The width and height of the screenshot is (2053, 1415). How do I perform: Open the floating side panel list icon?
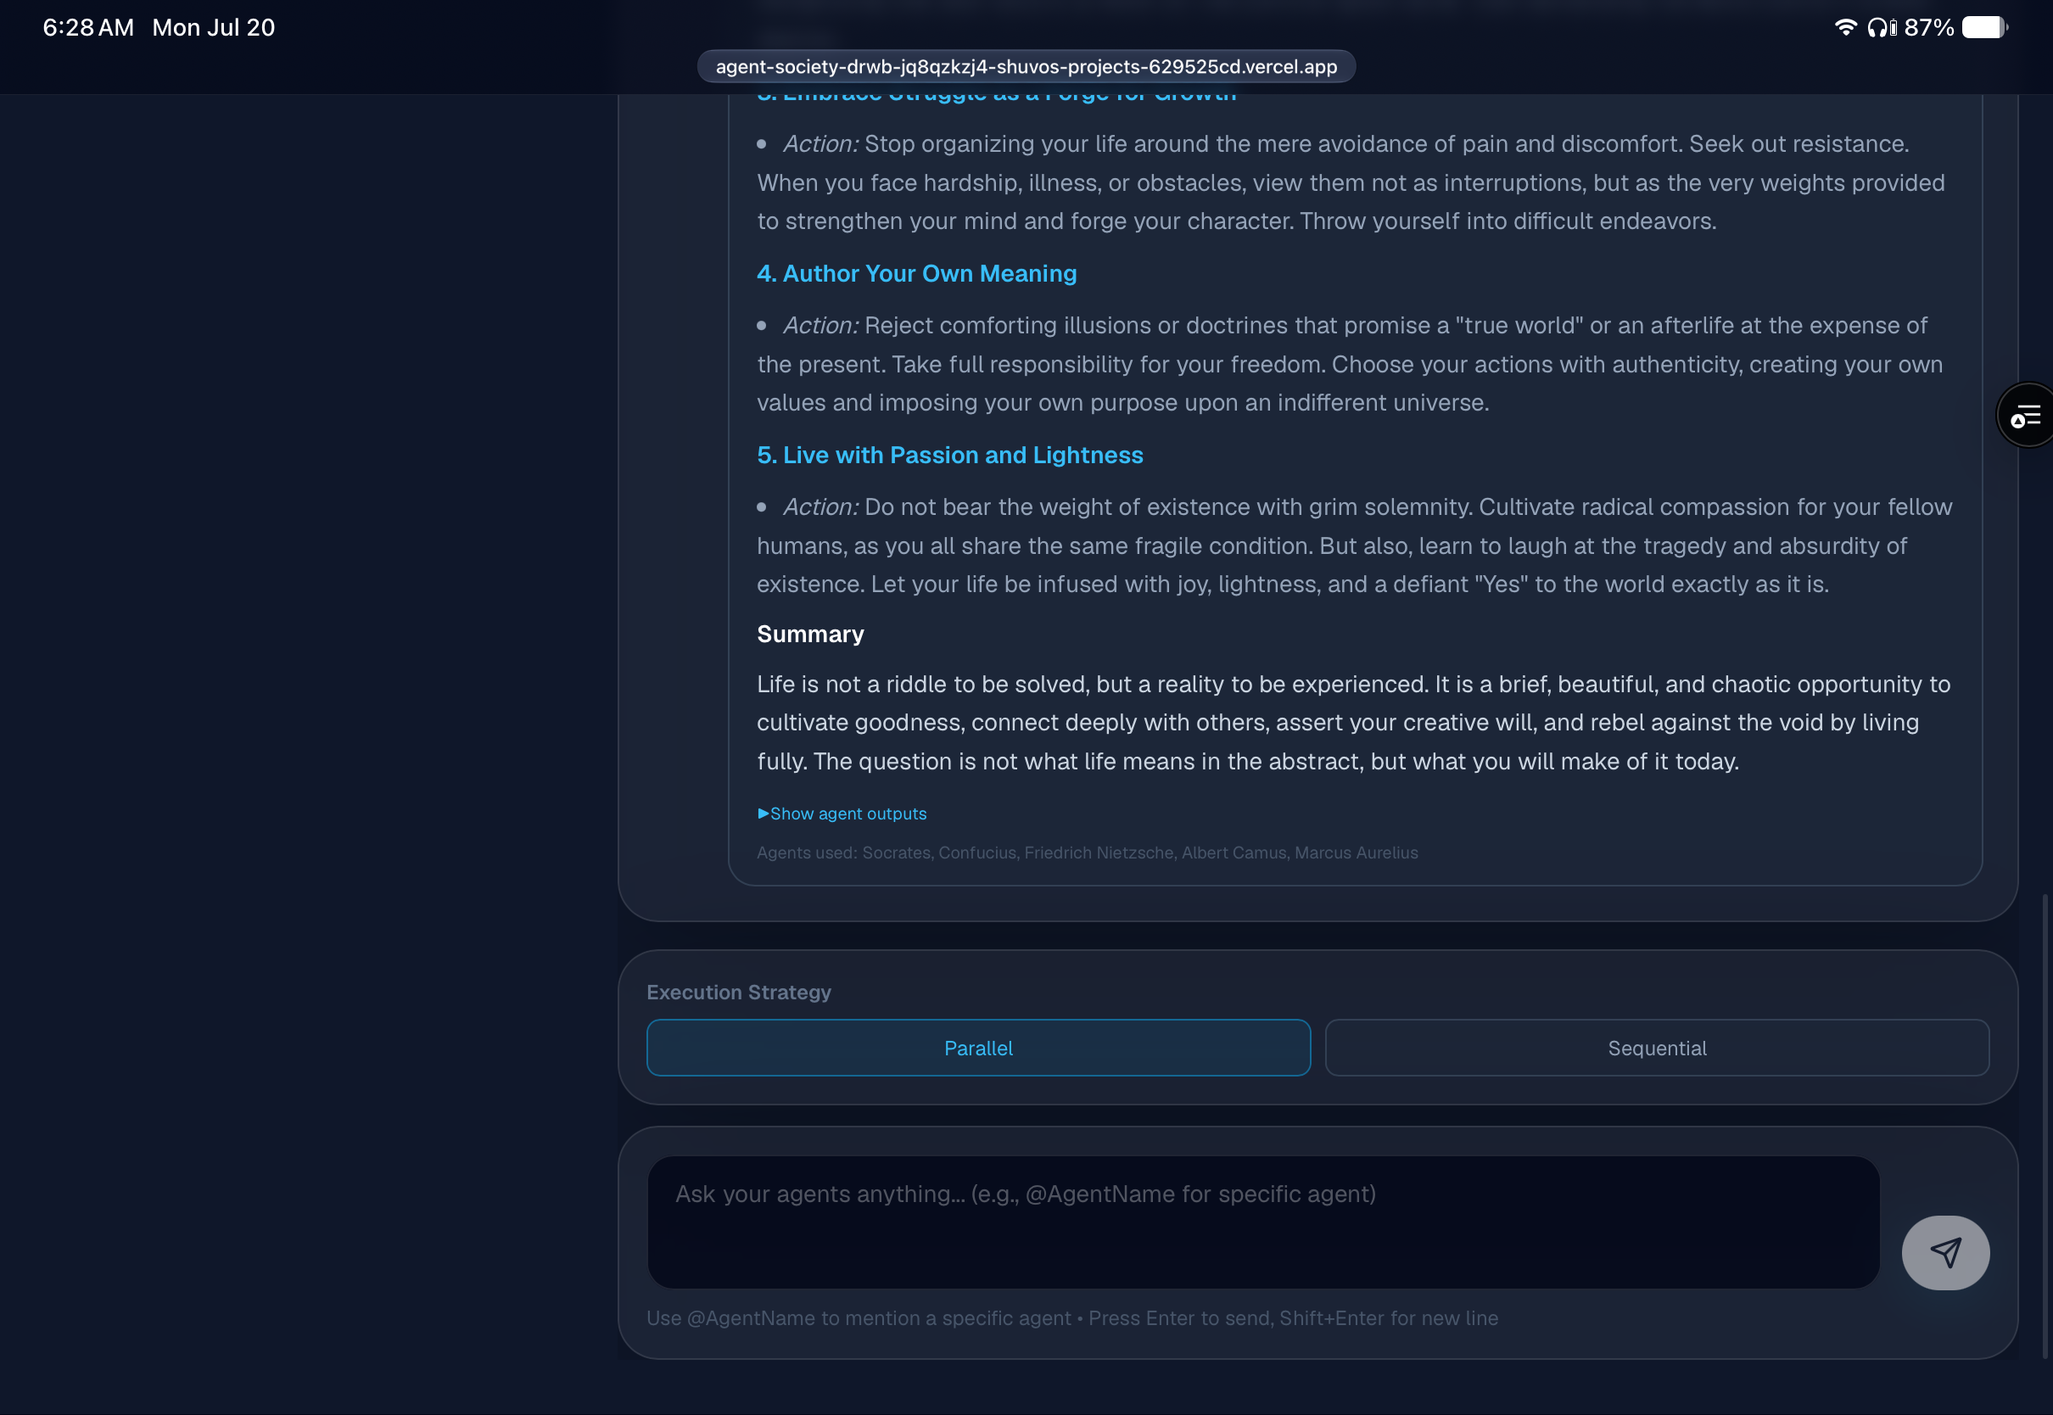pos(2026,415)
